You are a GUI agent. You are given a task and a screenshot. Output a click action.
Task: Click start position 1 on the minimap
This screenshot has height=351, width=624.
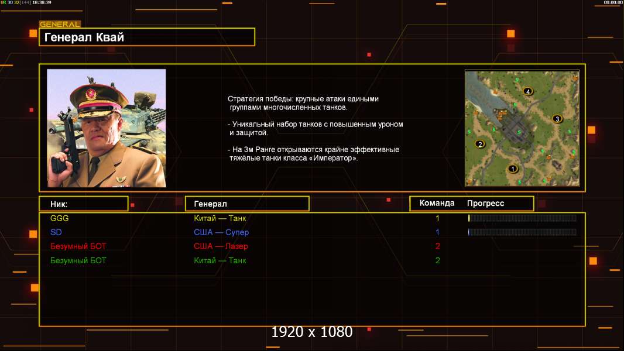point(513,169)
